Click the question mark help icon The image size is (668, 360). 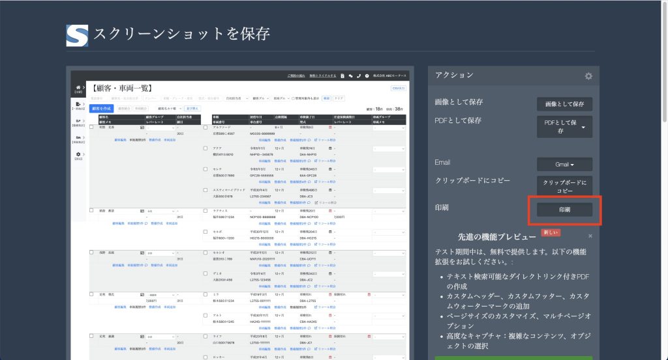(x=367, y=76)
